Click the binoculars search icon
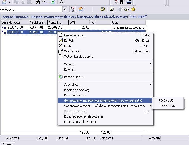The width and height of the screenshot is (189, 145). click(x=38, y=2)
